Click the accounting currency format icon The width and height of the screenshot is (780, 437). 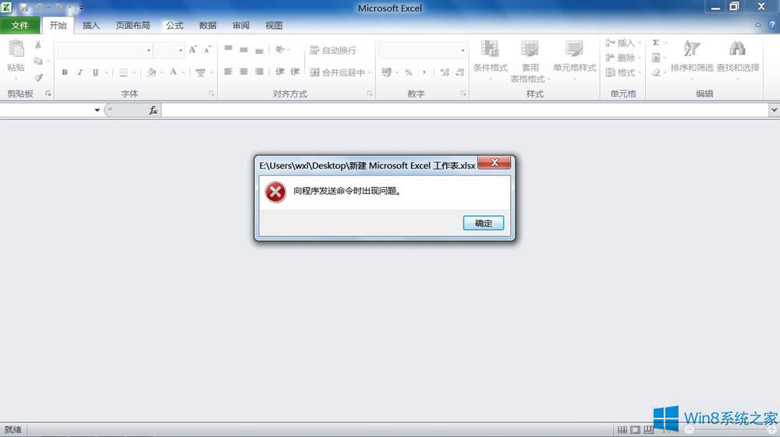[x=387, y=72]
